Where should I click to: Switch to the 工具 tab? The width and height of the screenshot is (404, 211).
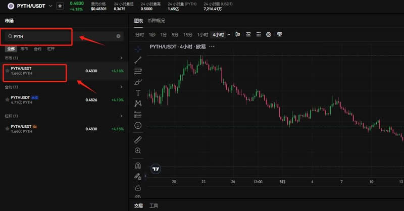coord(154,205)
